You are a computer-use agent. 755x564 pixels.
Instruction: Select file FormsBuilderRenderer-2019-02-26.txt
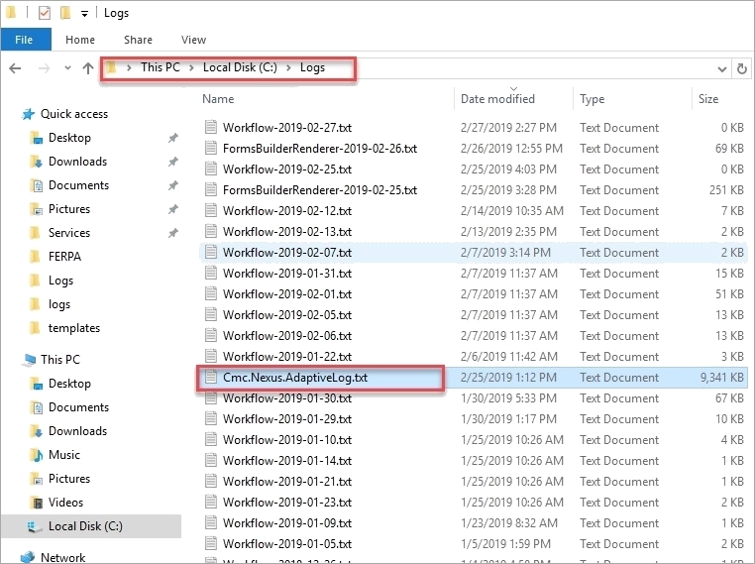click(x=320, y=149)
